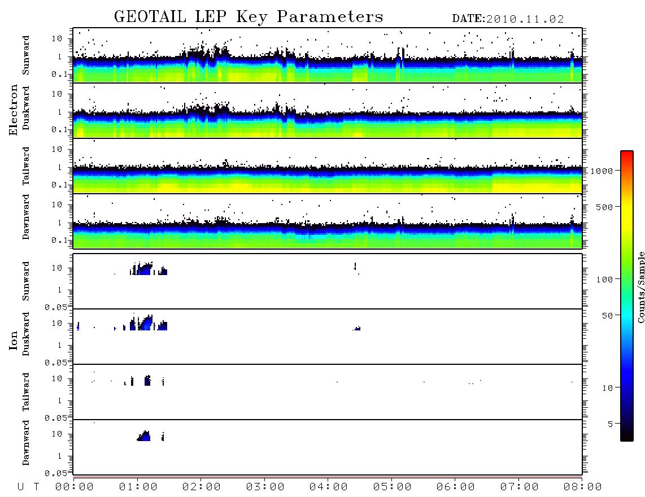Click the "0.1" tick of Electron Sunward panel
645x497 pixels.
tap(60, 74)
